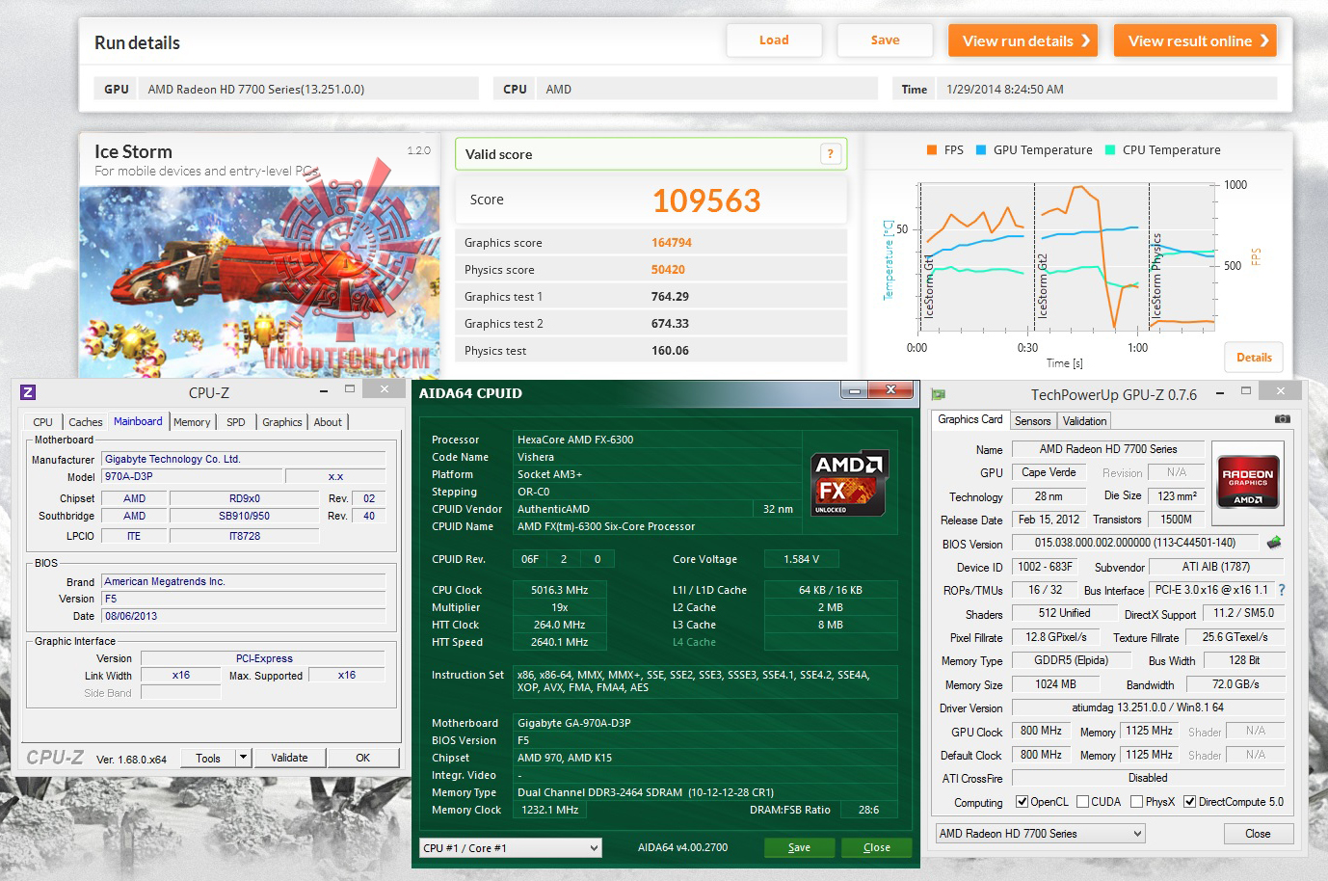Viewport: 1328px width, 881px height.
Task: Click the Core Voltage value 1.584 V
Action: coord(802,559)
